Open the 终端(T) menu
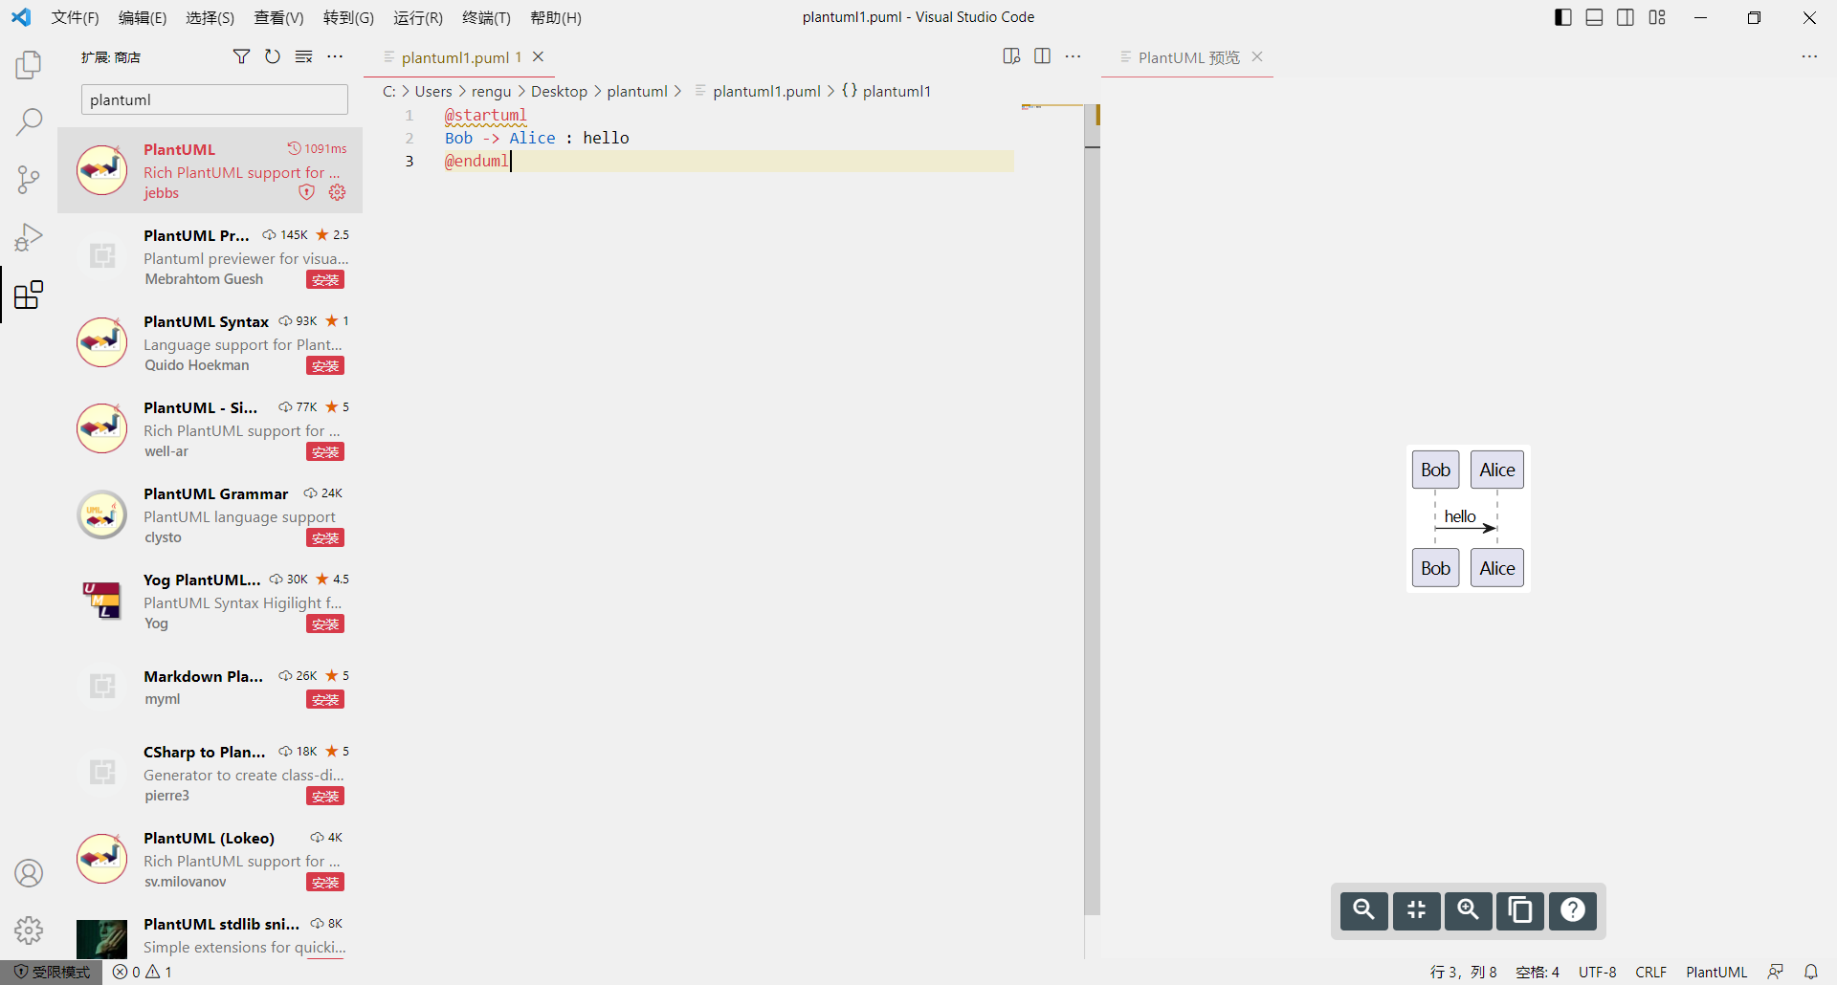1837x985 pixels. [486, 17]
